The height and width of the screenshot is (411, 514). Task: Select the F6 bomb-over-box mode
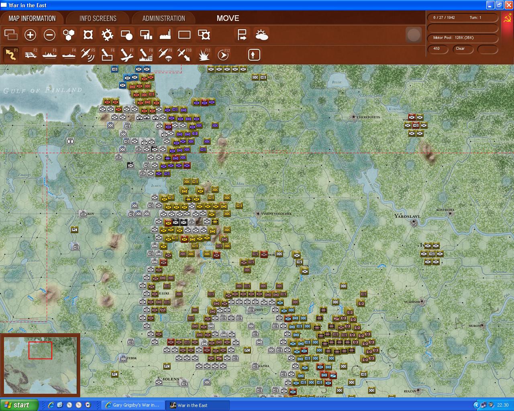coord(107,55)
